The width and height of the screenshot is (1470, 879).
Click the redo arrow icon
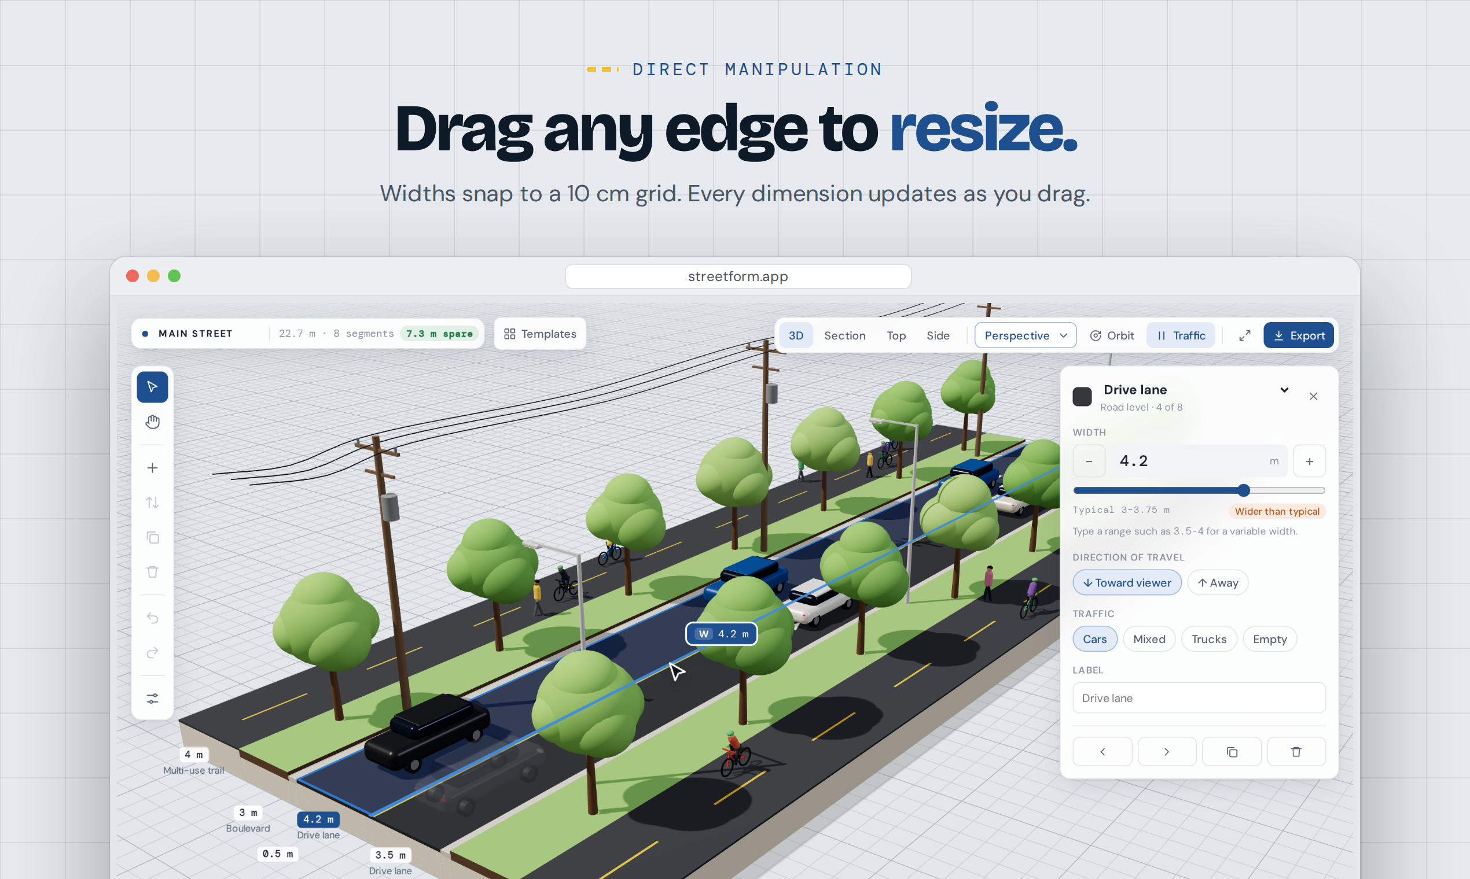(152, 653)
